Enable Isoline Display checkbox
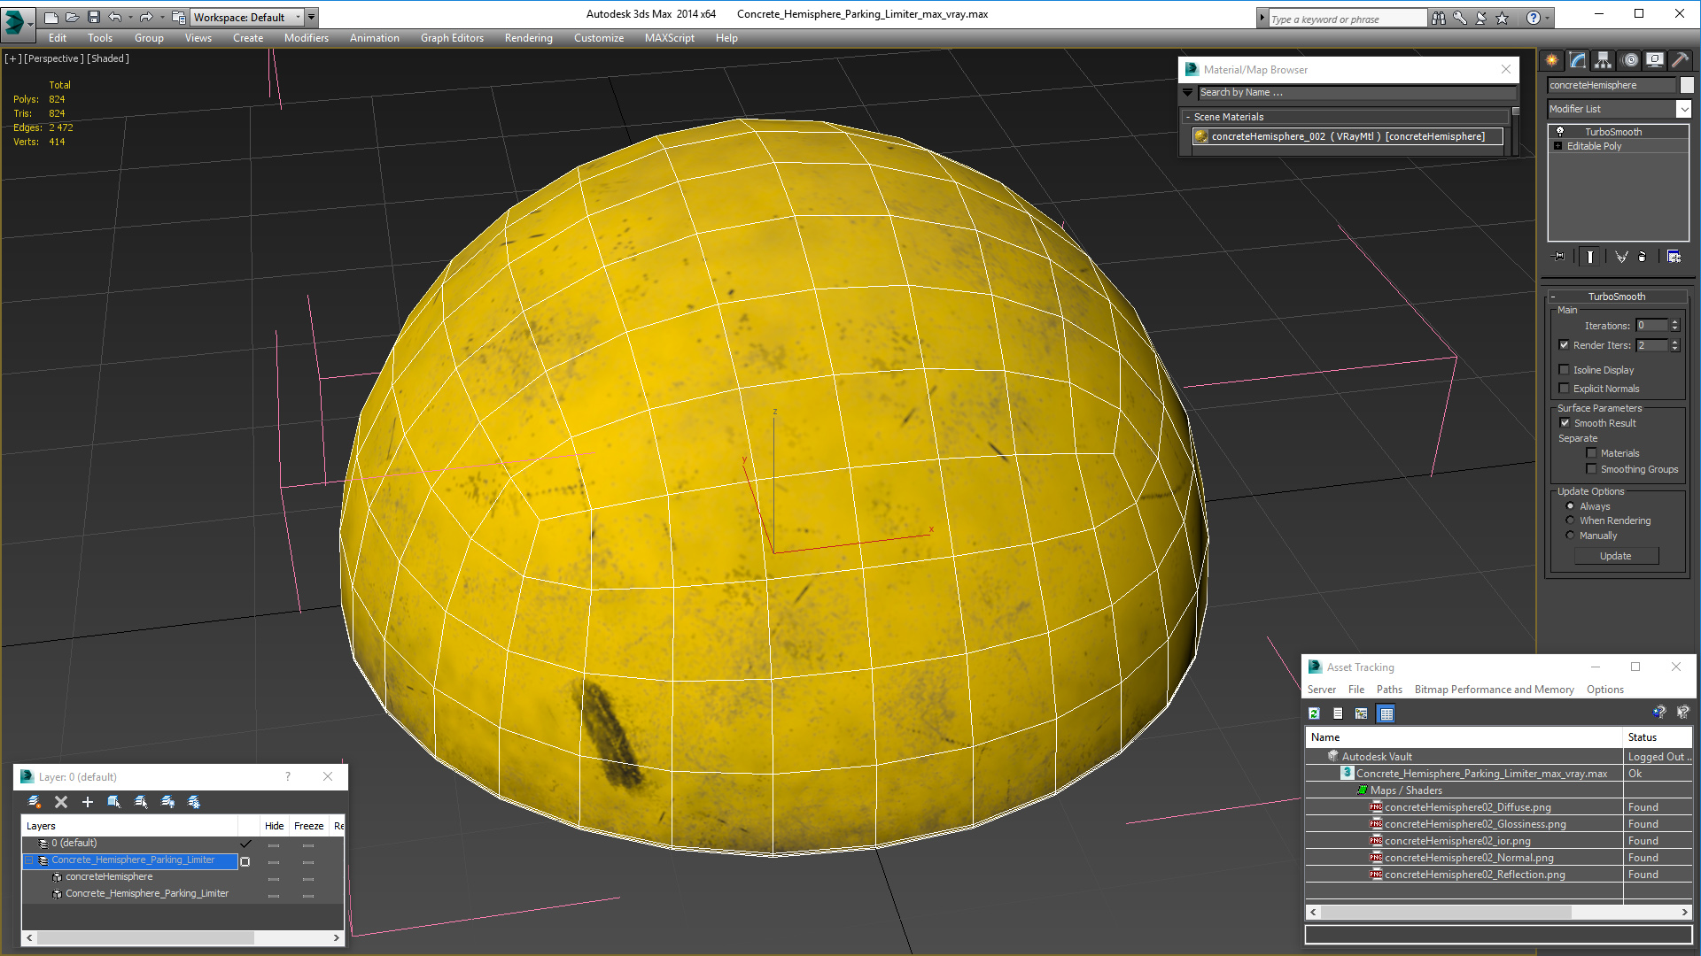Image resolution: width=1701 pixels, height=956 pixels. click(x=1565, y=370)
